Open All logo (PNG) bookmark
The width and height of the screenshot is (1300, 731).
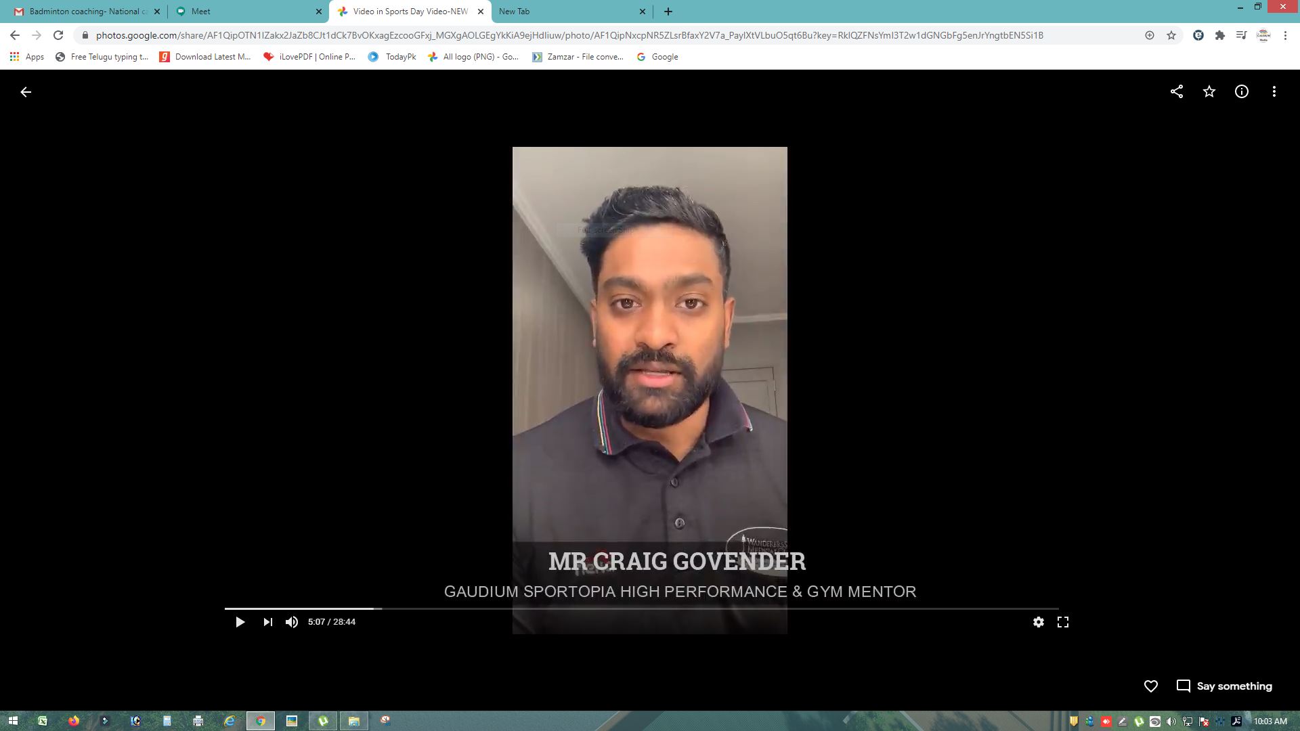[x=473, y=57]
